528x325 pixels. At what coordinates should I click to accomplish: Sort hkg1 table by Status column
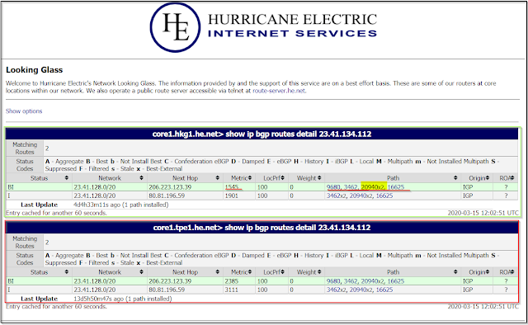point(39,178)
